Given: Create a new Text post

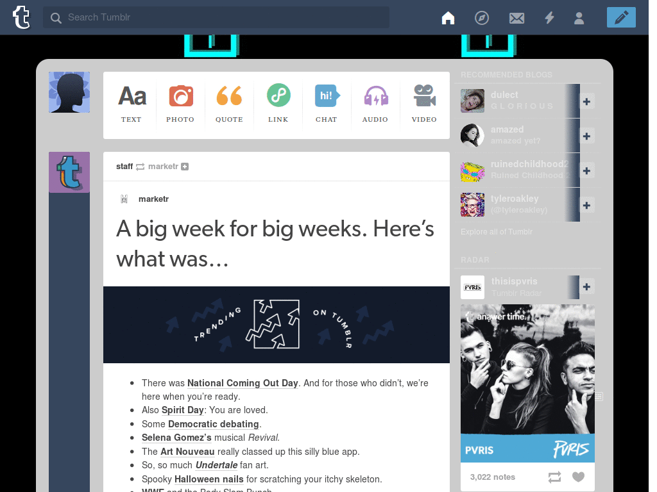Looking at the screenshot, I should click(132, 104).
